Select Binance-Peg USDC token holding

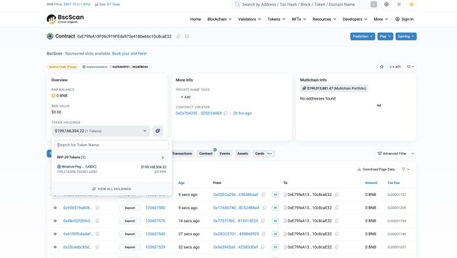[x=112, y=169]
